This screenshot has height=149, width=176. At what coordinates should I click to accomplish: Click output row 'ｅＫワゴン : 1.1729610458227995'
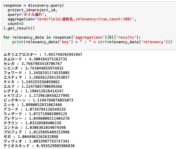tap(36, 96)
